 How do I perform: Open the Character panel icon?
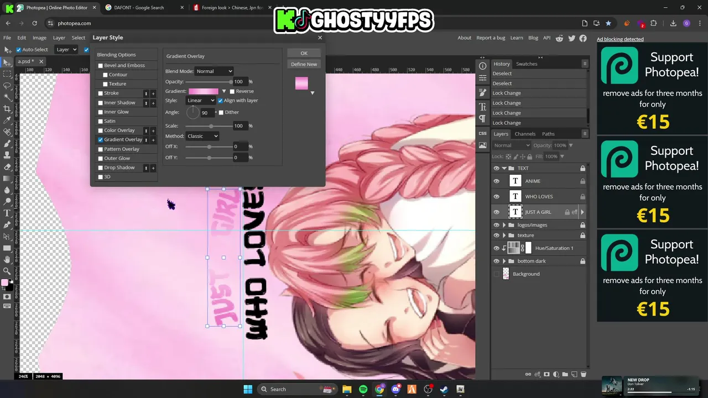(482, 107)
